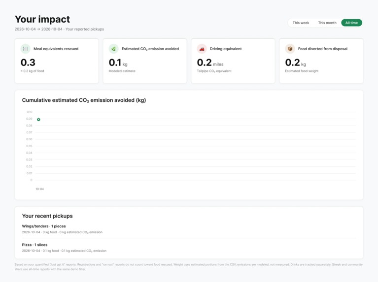Open the Wings/tenders · 1 pieces pickup

(x=189, y=229)
